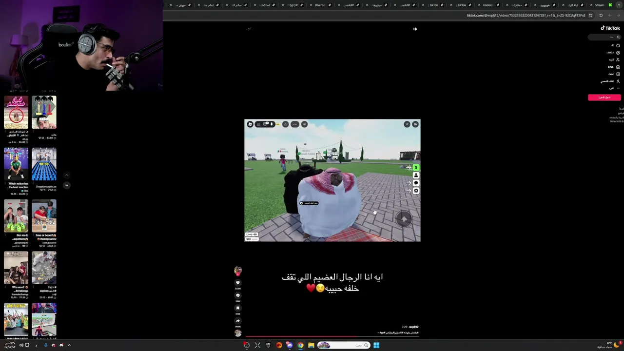Click the tiktok.com URL address bar
This screenshot has width=624, height=351.
(526, 15)
